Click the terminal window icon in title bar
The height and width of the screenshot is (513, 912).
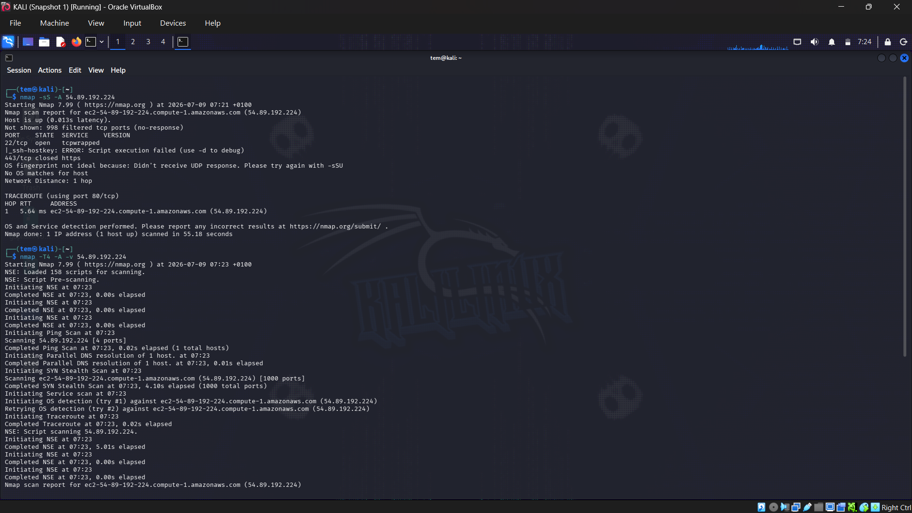pyautogui.click(x=9, y=58)
